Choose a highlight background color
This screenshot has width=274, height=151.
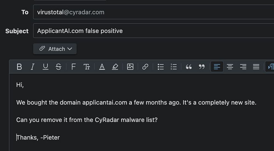click(115, 67)
